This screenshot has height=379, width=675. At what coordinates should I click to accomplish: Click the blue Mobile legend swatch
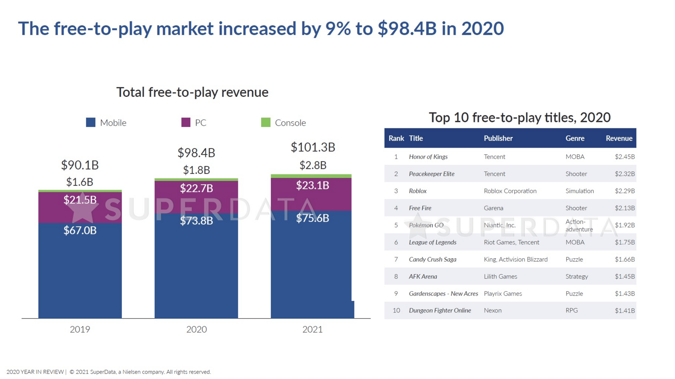91,122
